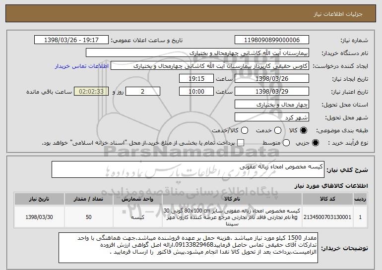Click the 'طبقه بندی موضوعی' label

(342, 131)
